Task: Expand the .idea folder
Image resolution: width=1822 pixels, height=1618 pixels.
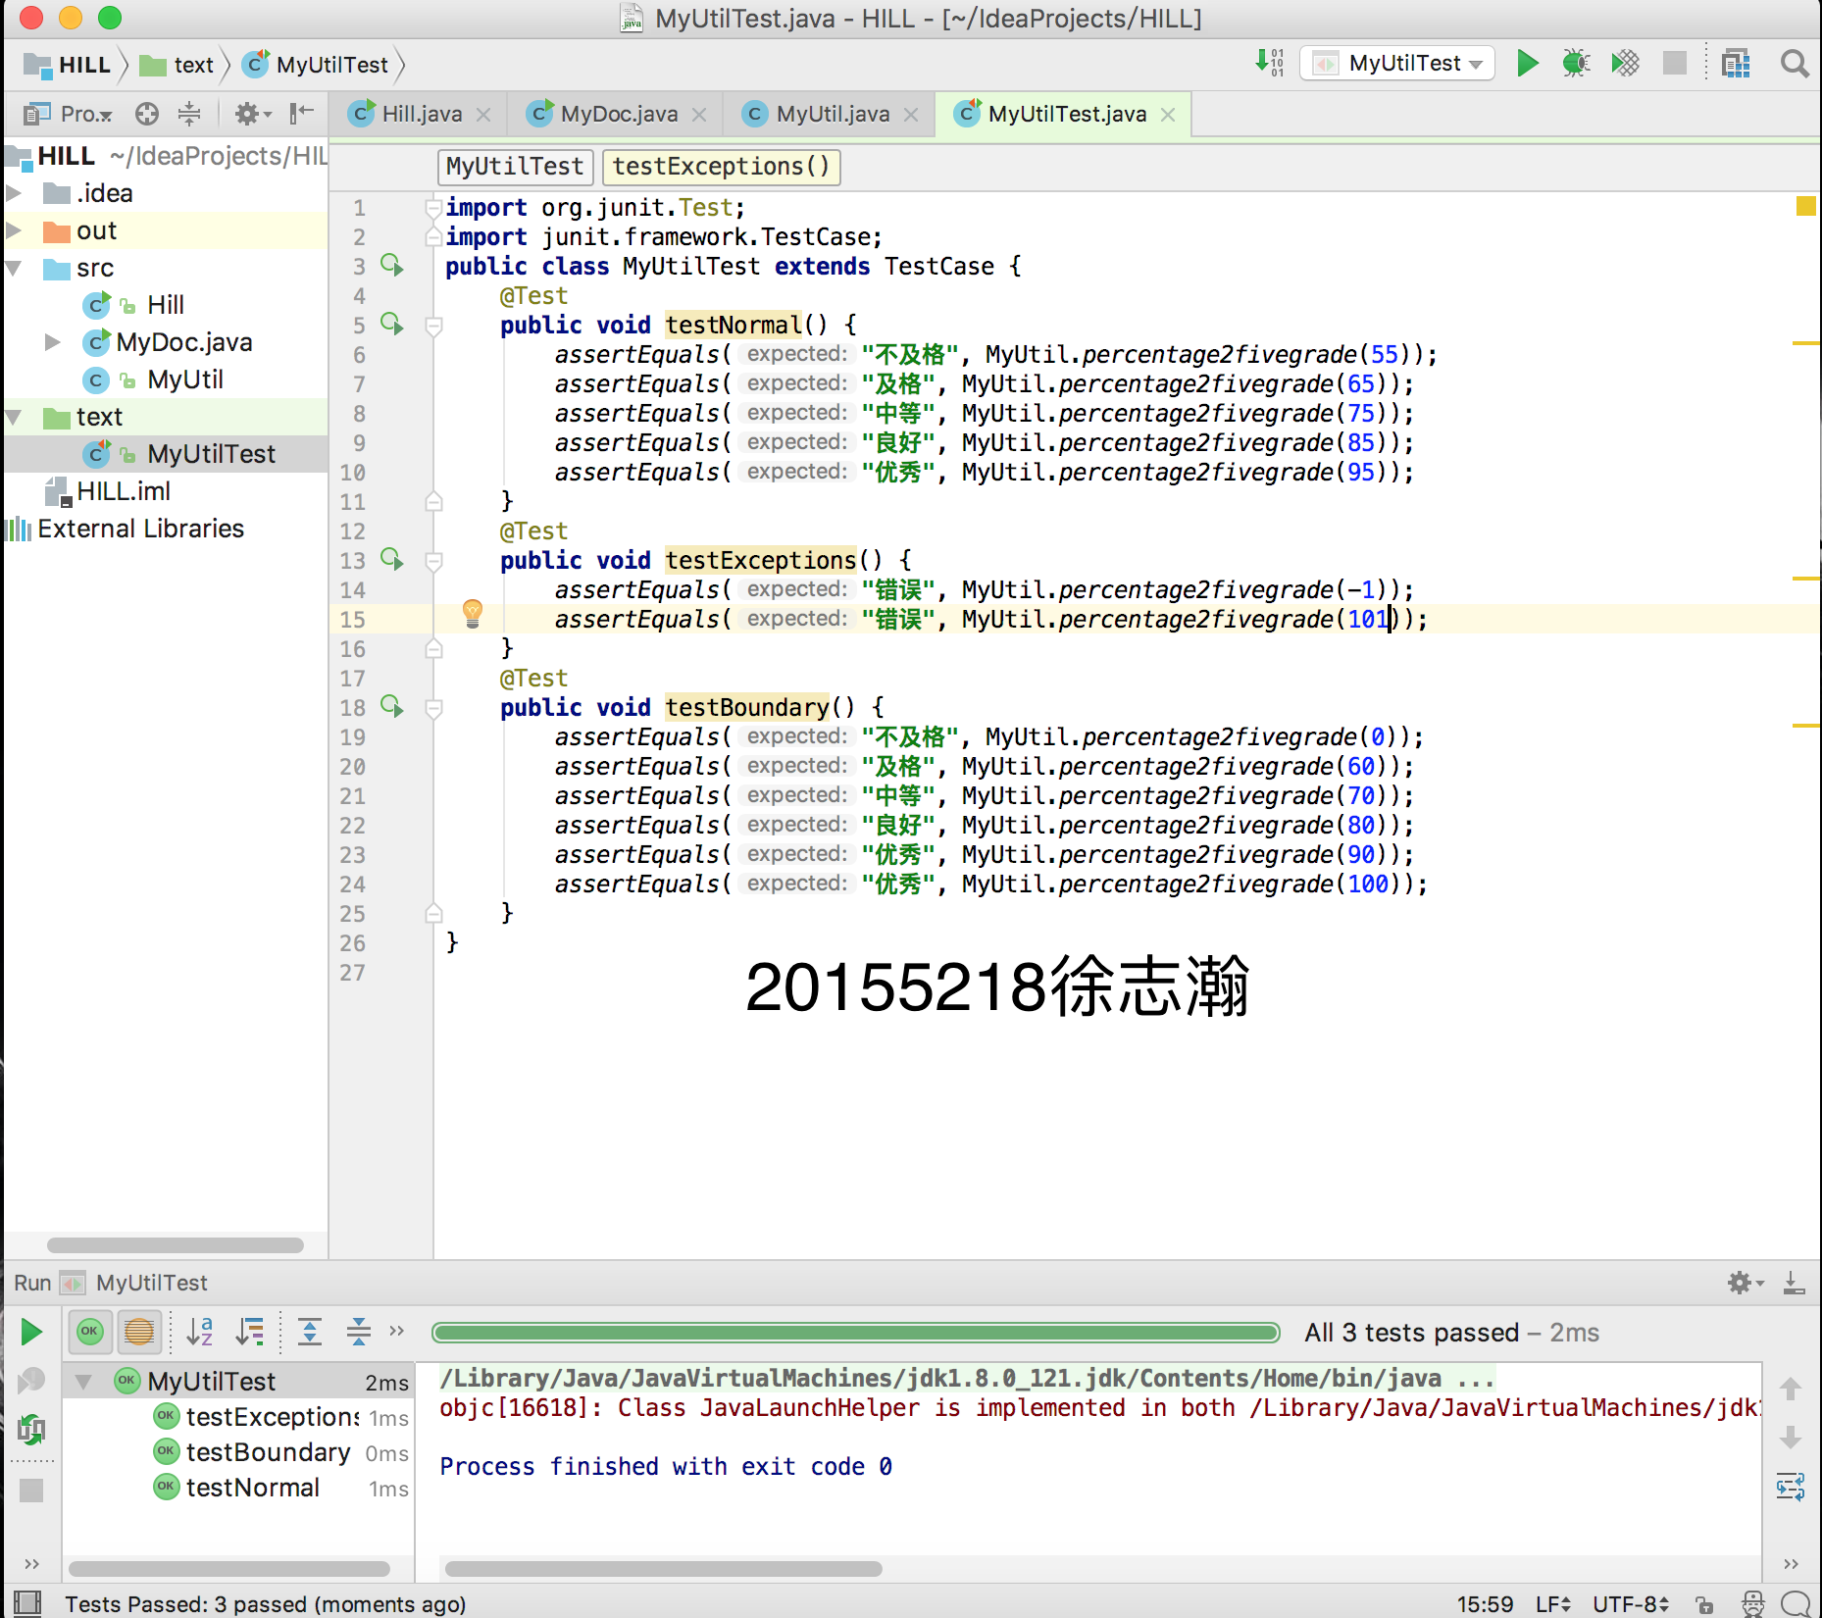Action: click(x=15, y=193)
